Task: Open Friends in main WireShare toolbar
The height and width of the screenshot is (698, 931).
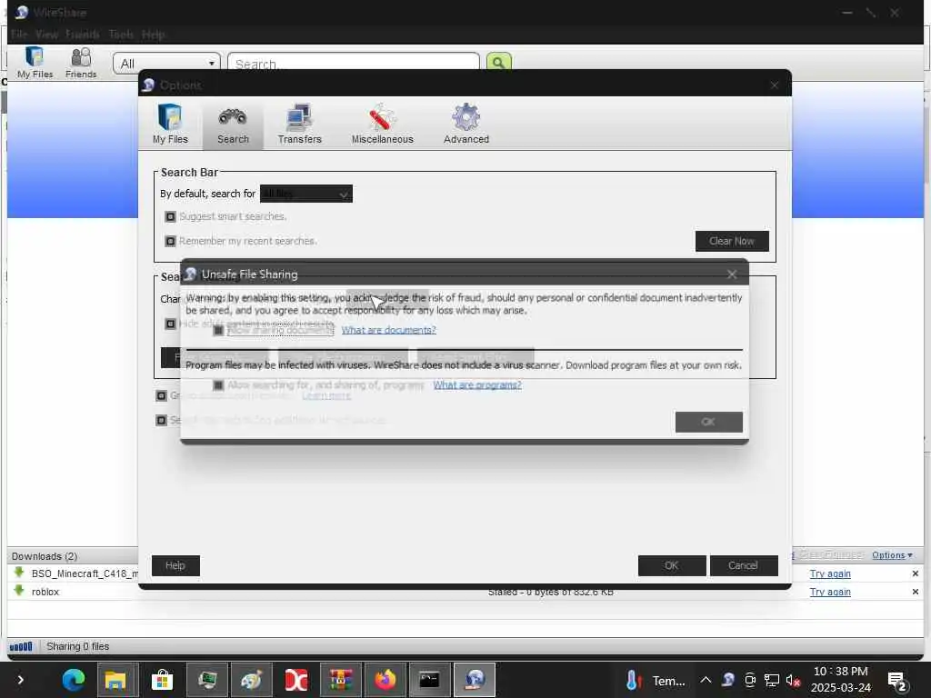Action: click(x=81, y=62)
